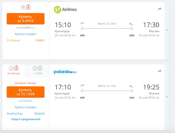Viewport: 175px width, 133px height.
Task: Click the Pobeda airline logo
Action: pyautogui.click(x=65, y=72)
